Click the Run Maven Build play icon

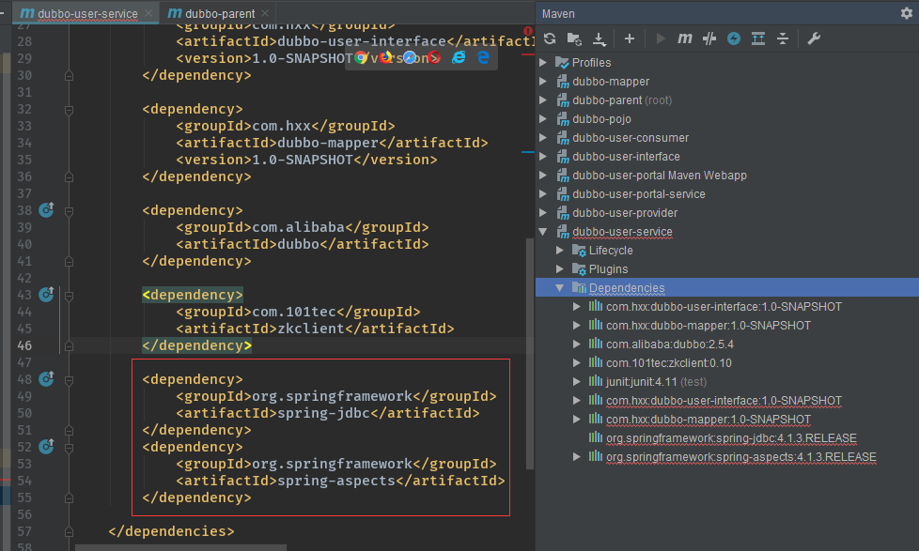point(661,38)
